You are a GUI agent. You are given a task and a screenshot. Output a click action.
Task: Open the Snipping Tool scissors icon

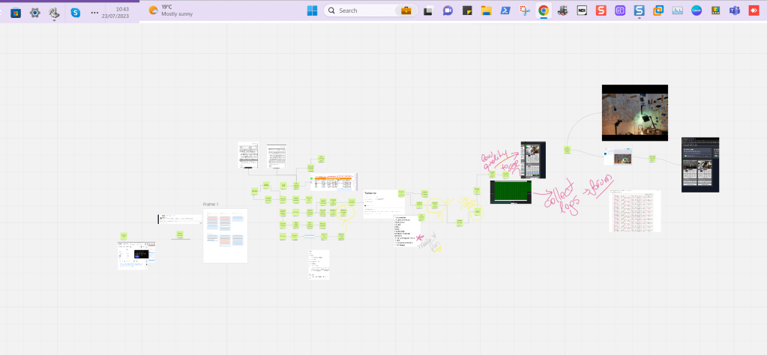point(524,10)
